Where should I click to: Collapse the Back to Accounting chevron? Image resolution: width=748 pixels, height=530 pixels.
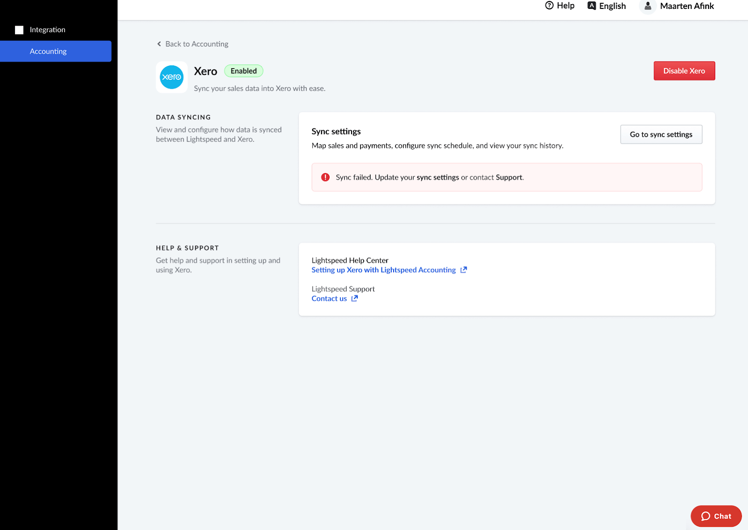pyautogui.click(x=158, y=43)
